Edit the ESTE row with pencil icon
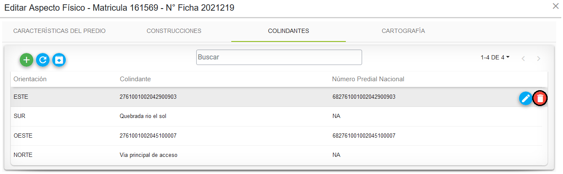The height and width of the screenshot is (174, 563). tap(526, 98)
